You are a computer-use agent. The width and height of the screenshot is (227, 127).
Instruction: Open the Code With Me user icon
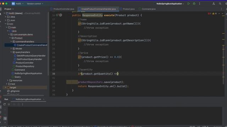(x=214, y=4)
